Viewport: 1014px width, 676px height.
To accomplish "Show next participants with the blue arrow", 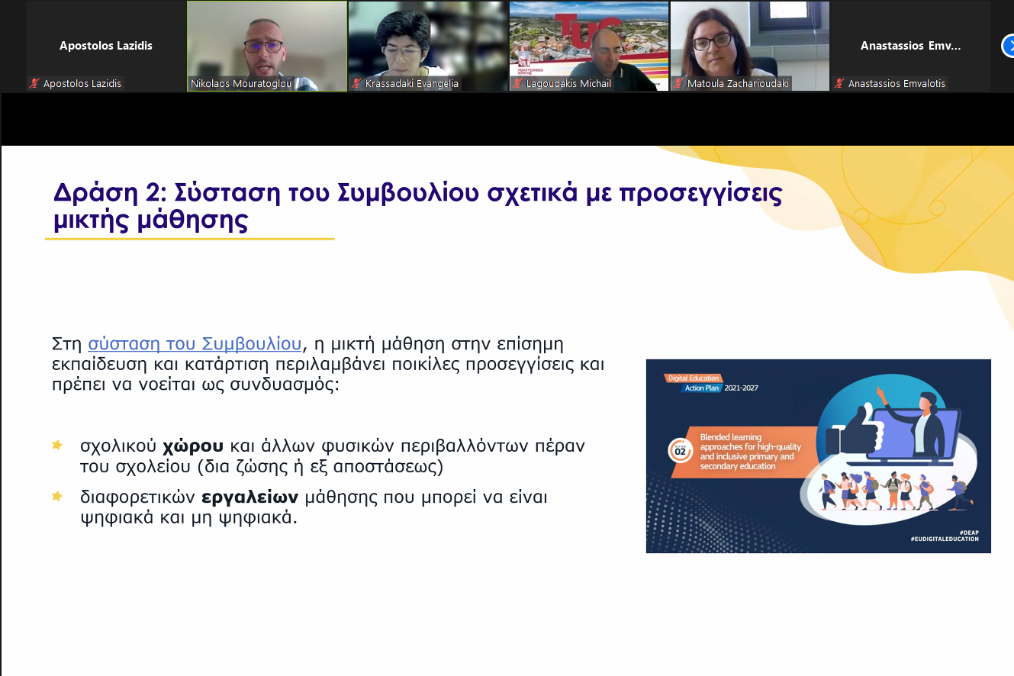I will (x=1009, y=47).
